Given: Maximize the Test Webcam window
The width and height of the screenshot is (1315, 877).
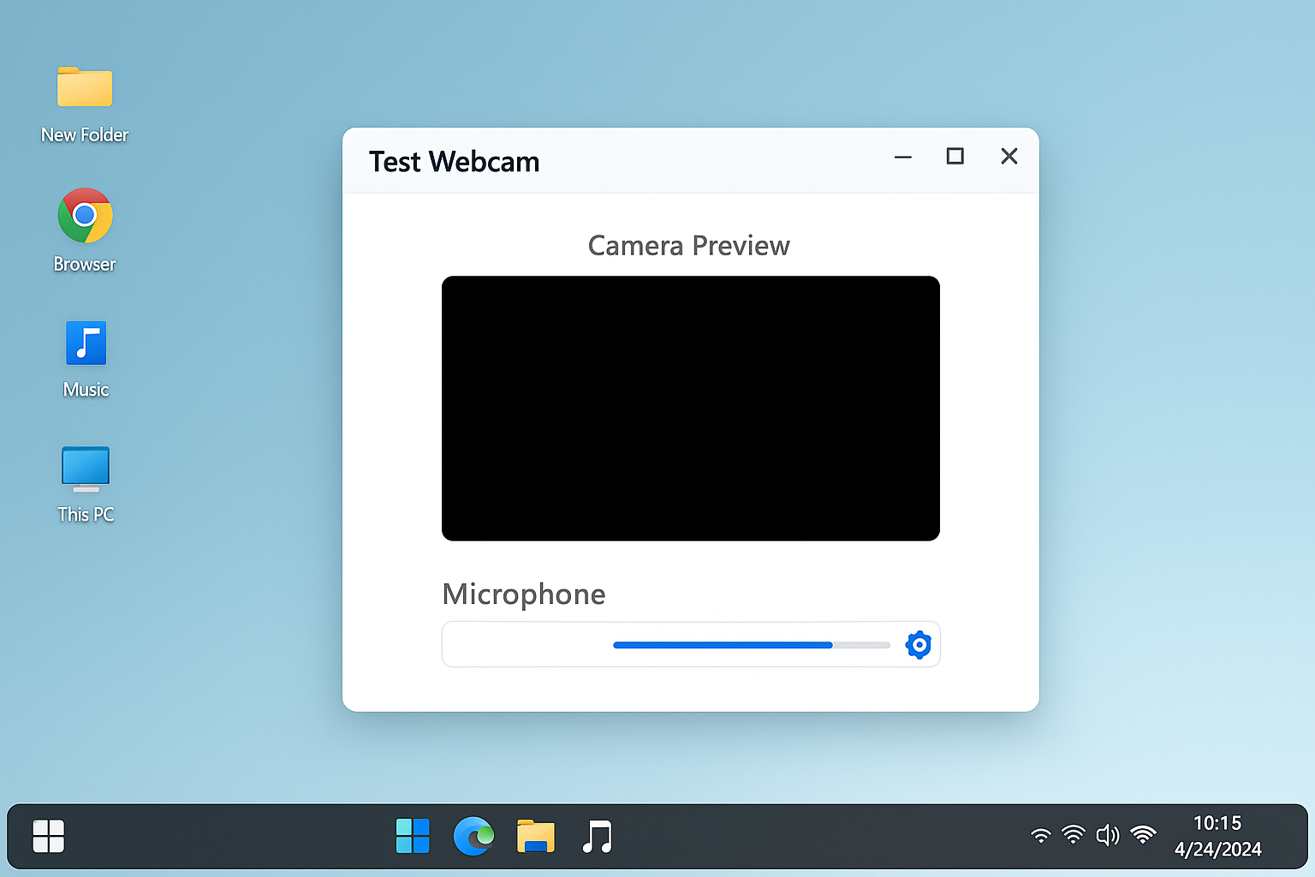Looking at the screenshot, I should pyautogui.click(x=955, y=157).
